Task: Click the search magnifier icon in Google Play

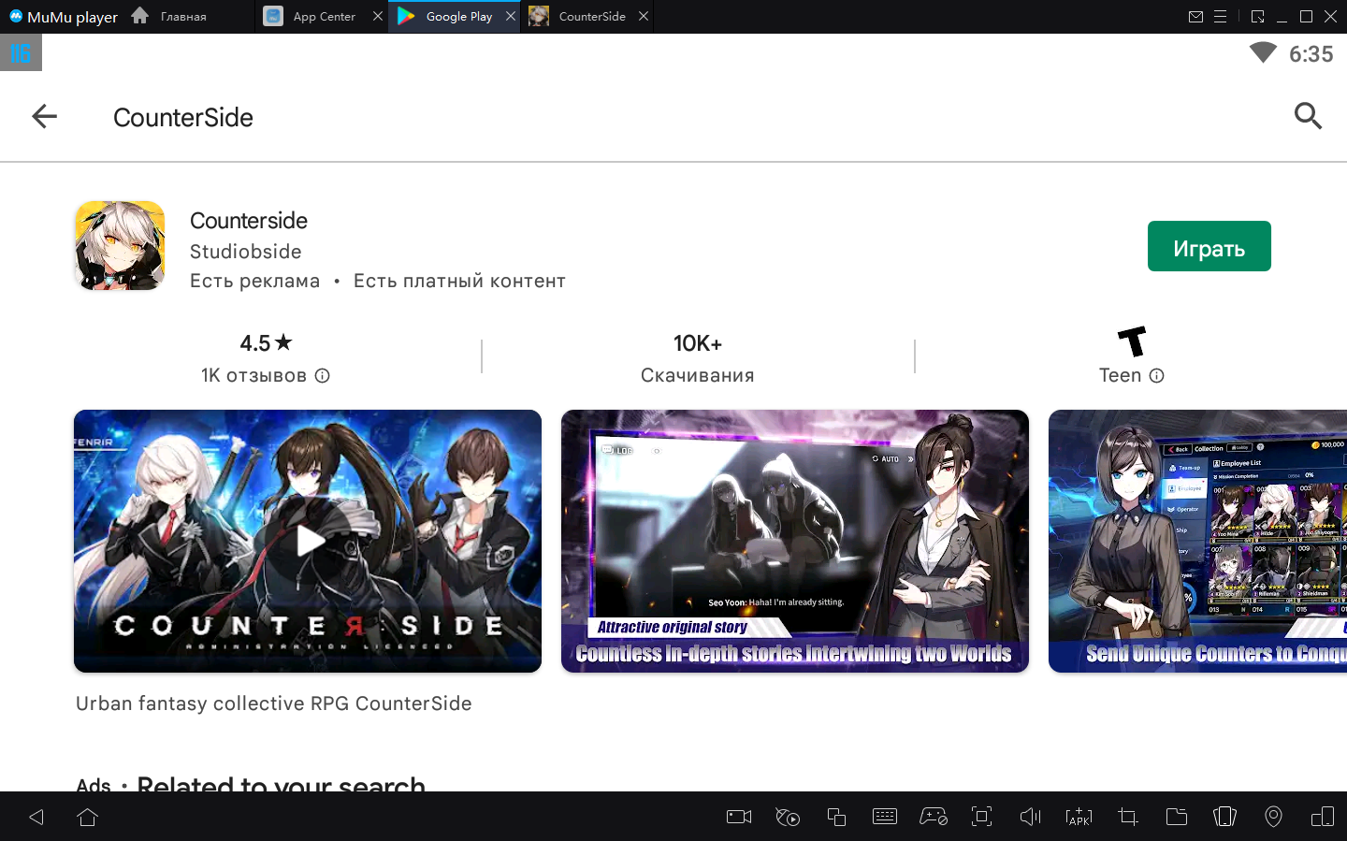Action: [1308, 116]
